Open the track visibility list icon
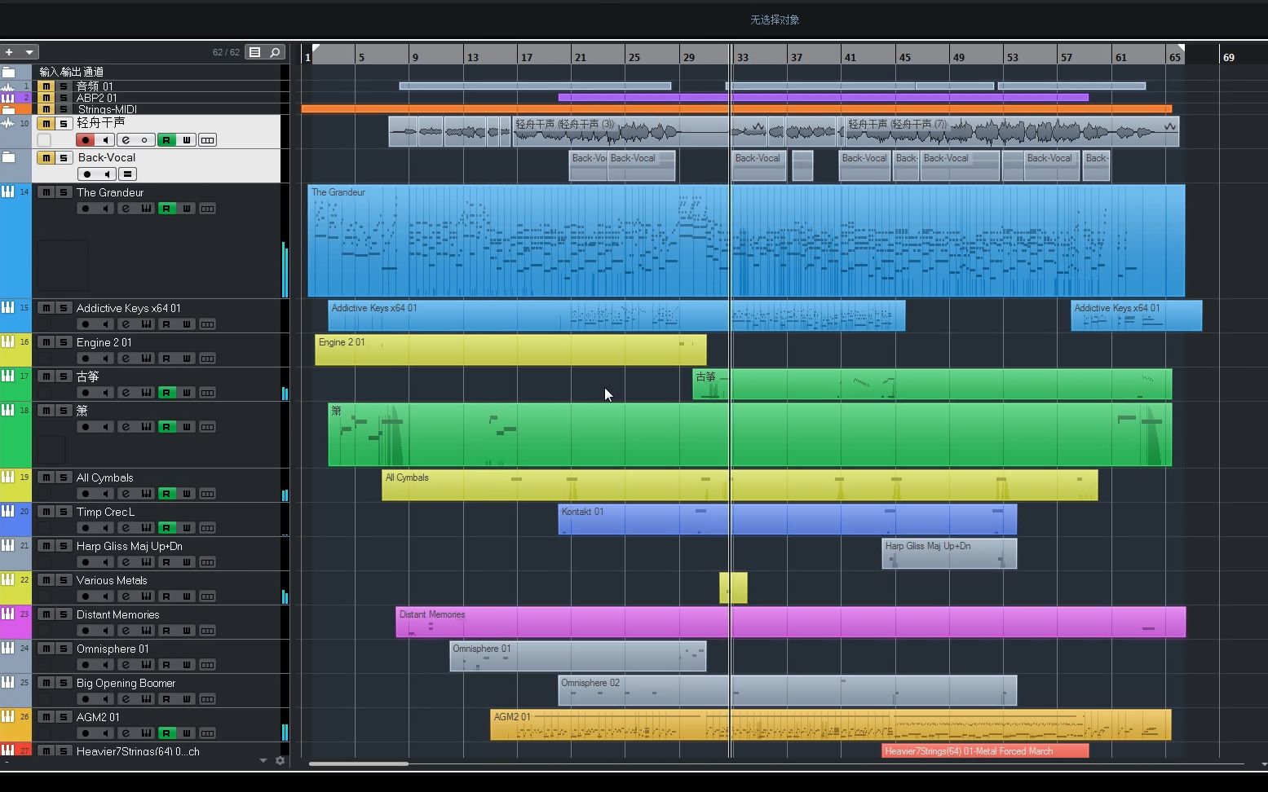 tap(255, 52)
